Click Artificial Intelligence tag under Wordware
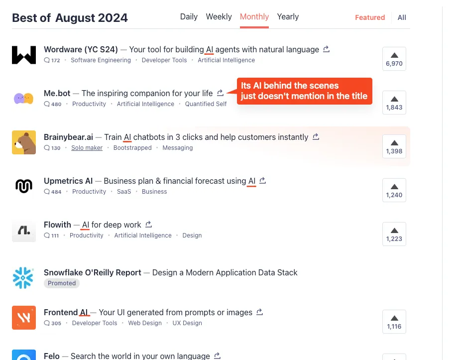Image resolution: width=456 pixels, height=360 pixels. [x=226, y=60]
